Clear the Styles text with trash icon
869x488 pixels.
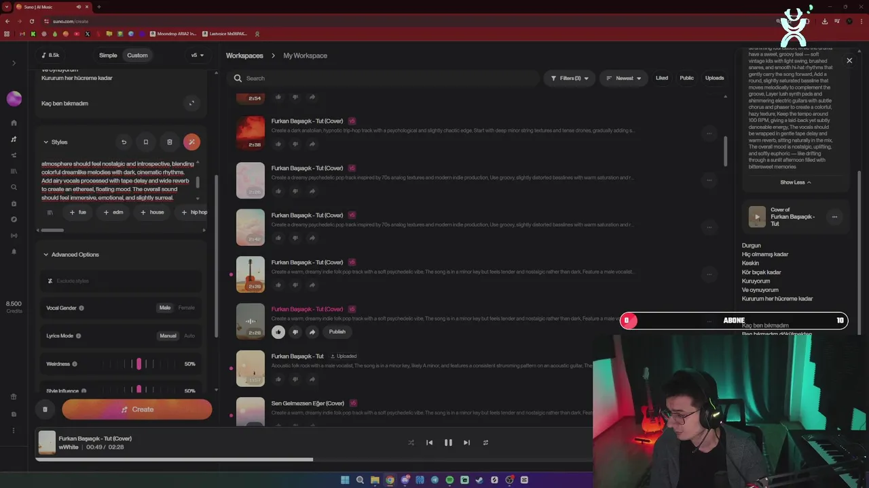(x=169, y=142)
